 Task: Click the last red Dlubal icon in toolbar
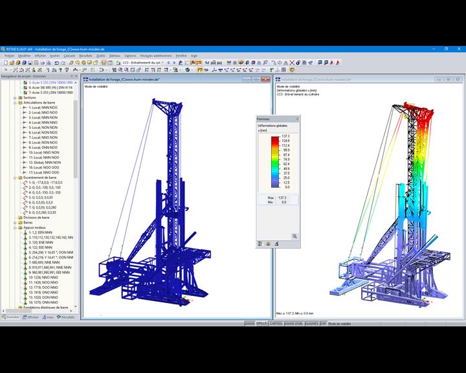[338, 63]
